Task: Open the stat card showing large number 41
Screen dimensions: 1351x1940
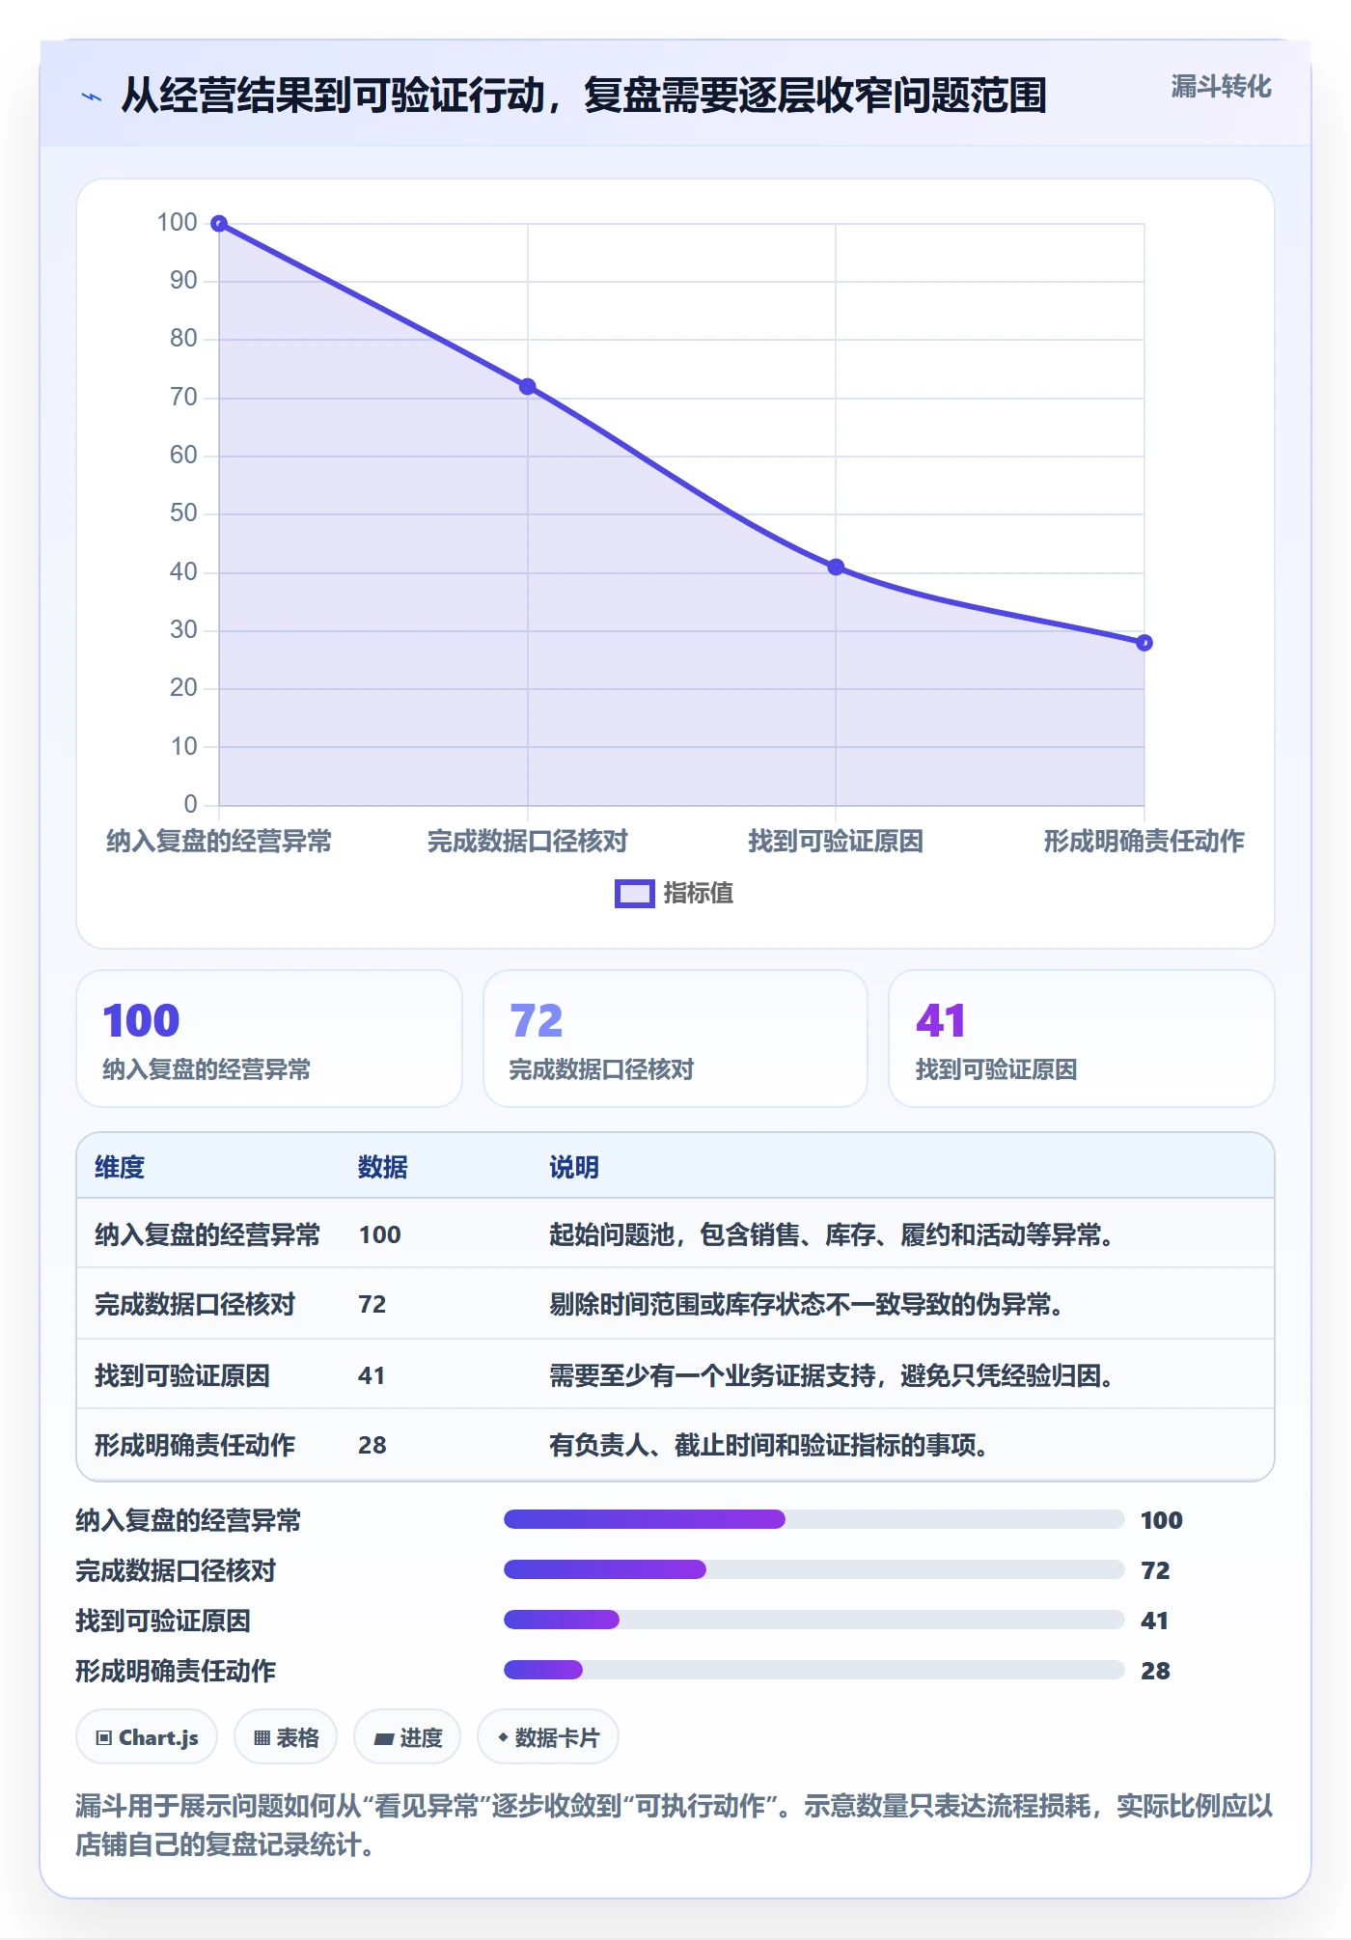Action: pyautogui.click(x=1082, y=1039)
